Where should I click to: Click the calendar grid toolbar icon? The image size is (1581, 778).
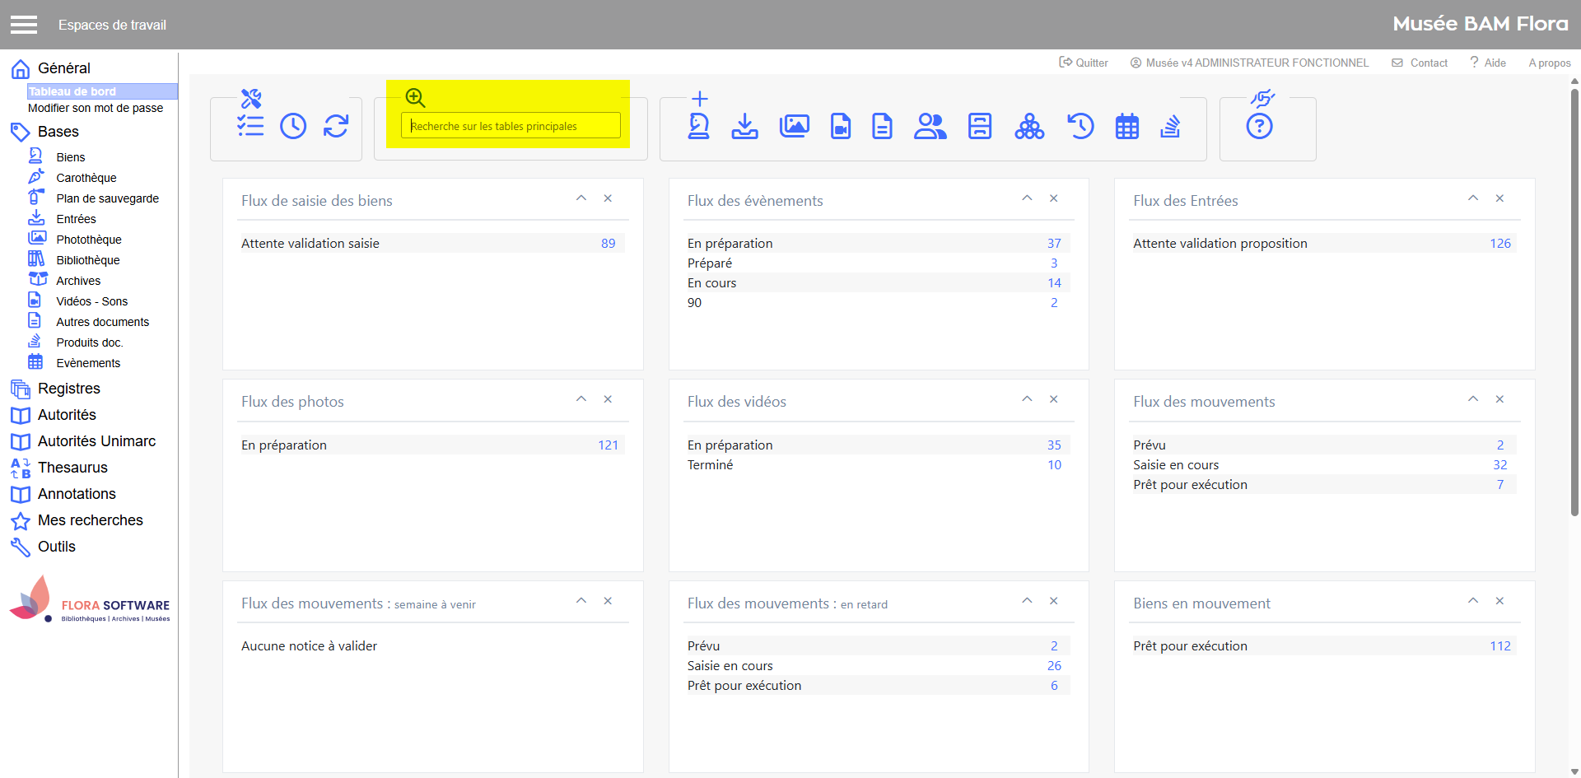(1126, 127)
